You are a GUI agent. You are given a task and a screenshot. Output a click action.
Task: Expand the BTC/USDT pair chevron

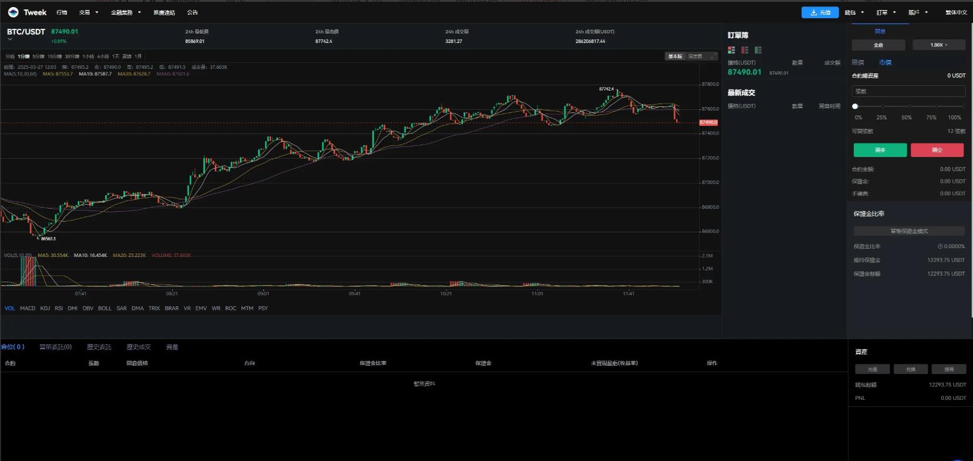pyautogui.click(x=10, y=39)
